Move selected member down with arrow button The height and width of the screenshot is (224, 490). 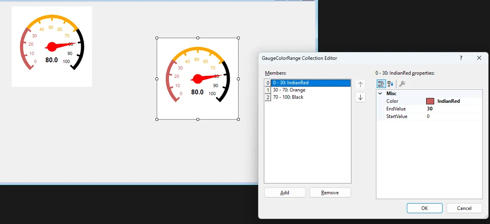[360, 97]
